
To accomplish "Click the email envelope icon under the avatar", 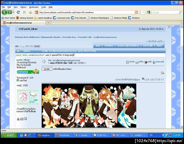I will click(22, 119).
